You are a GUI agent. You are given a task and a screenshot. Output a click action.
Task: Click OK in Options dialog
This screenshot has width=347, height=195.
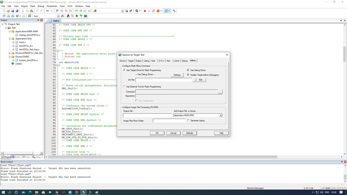(157, 133)
